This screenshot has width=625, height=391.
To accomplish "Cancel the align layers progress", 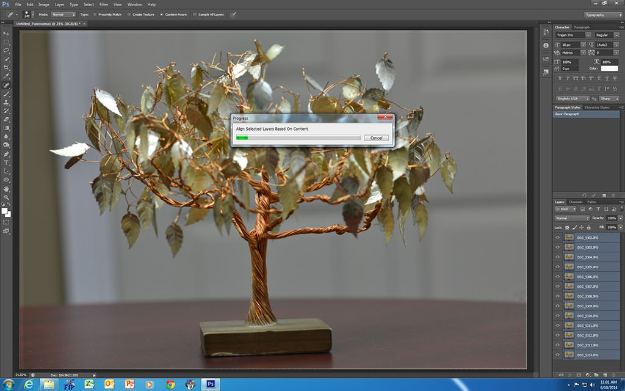I will (x=376, y=137).
